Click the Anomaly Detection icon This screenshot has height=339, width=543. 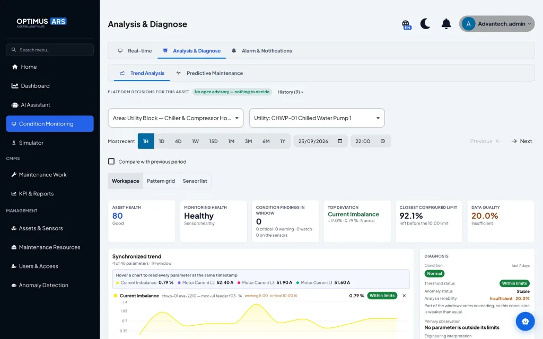(14, 286)
